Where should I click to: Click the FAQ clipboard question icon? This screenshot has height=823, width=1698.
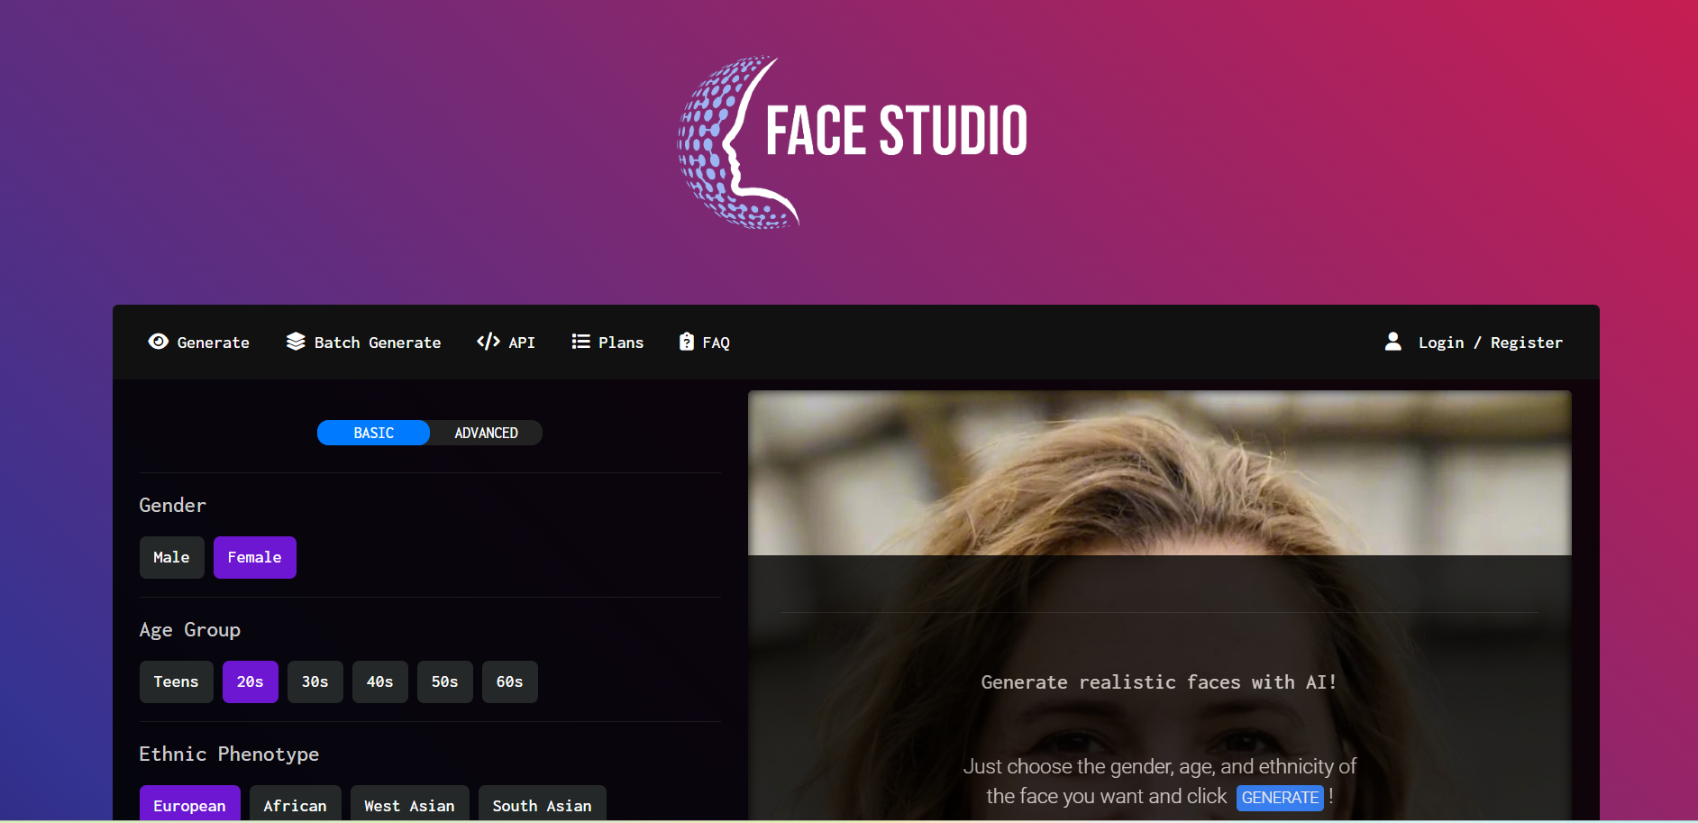click(x=687, y=342)
